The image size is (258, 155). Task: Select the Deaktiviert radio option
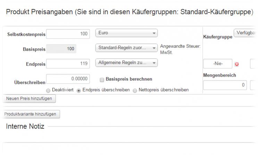tap(49, 90)
